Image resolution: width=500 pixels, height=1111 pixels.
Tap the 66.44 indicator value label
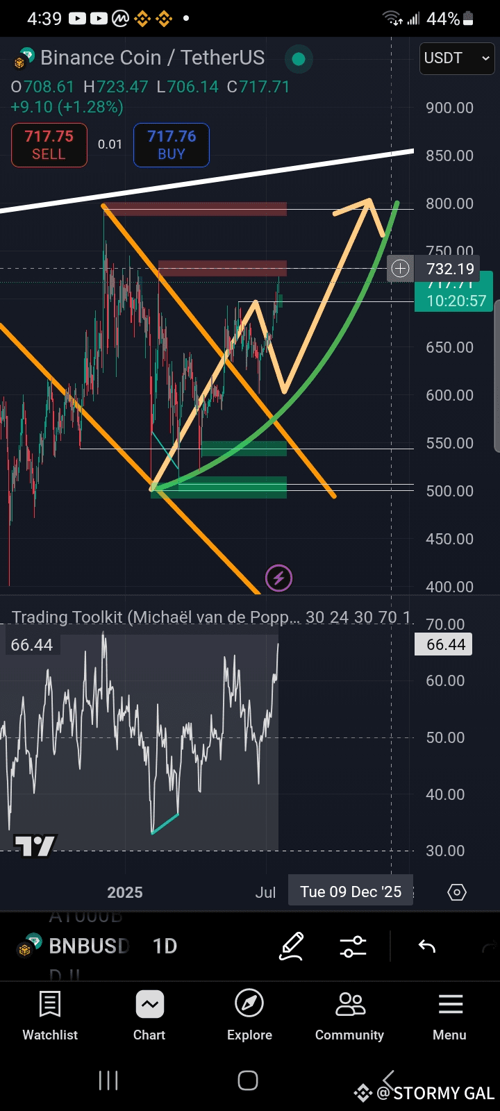(32, 644)
